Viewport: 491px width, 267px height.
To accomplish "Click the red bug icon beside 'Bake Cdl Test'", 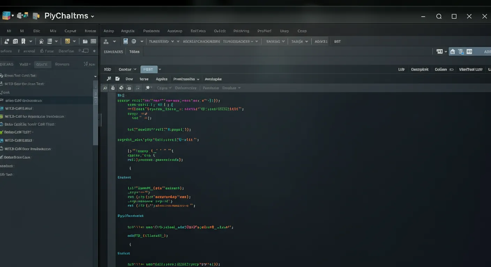I will point(3,132).
